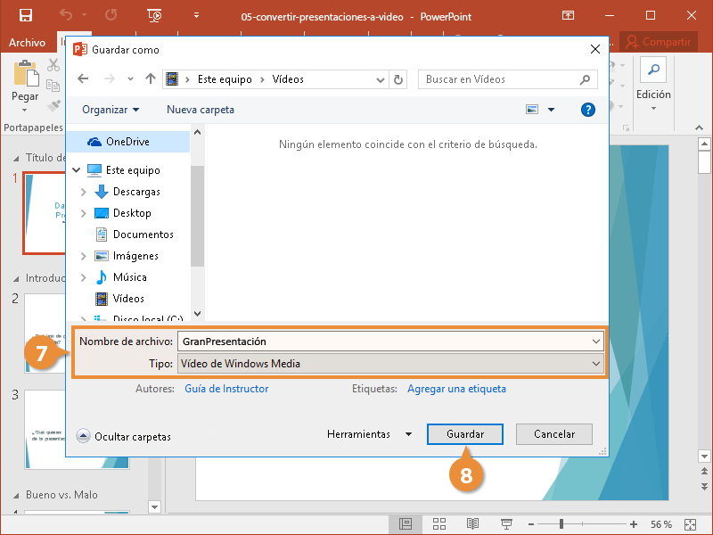Click the help question mark icon
This screenshot has width=713, height=535.
(x=587, y=110)
